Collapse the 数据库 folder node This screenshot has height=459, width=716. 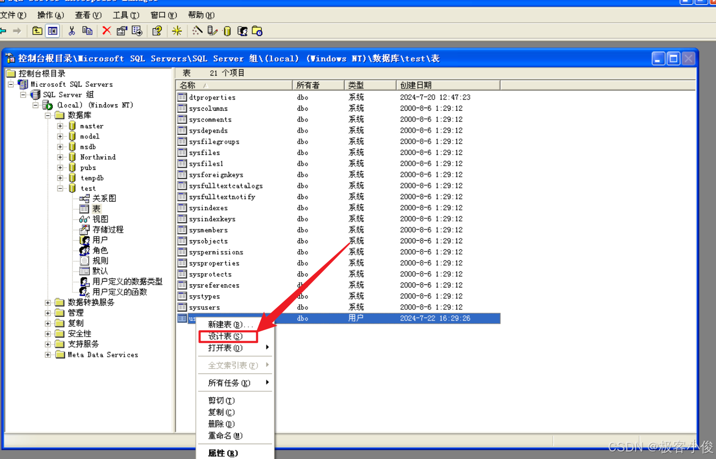pos(48,116)
